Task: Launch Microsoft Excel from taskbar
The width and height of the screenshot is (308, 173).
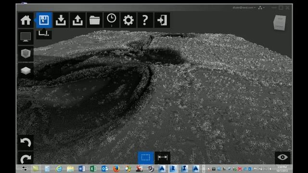Action: [x=93, y=169]
